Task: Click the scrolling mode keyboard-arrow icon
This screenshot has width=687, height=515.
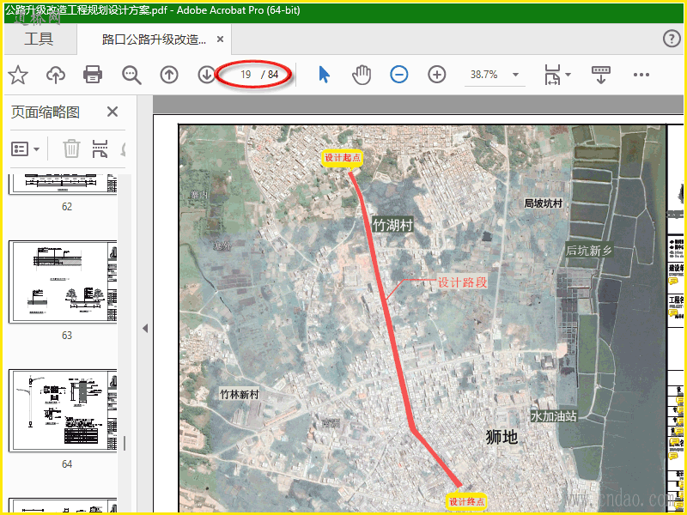Action: point(601,75)
